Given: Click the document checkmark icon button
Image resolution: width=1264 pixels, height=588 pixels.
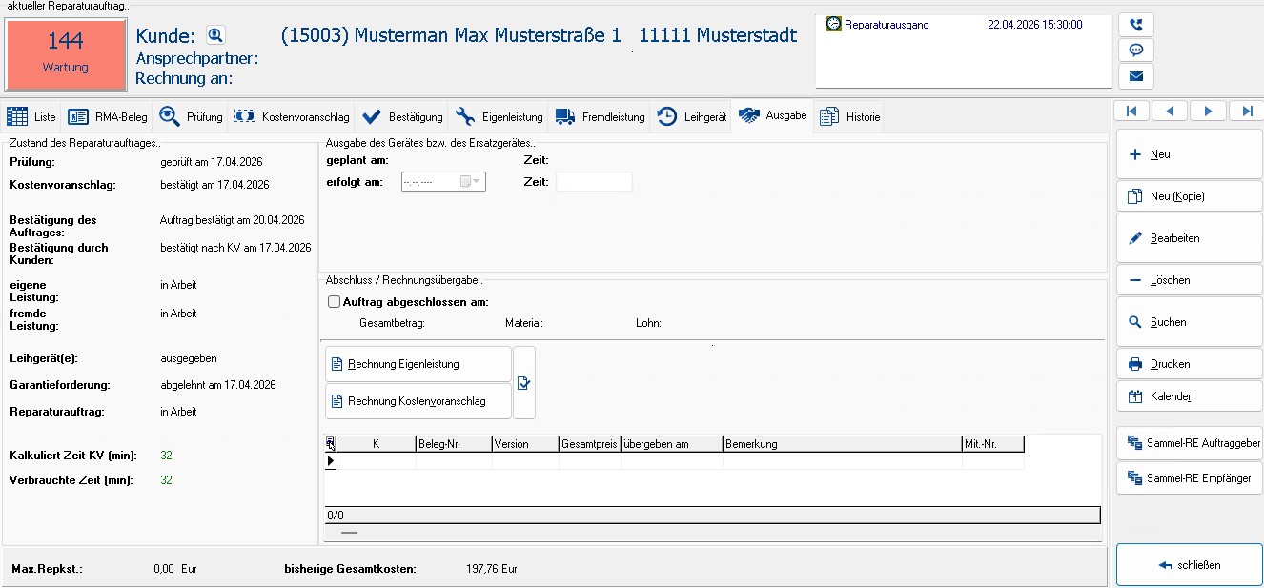Looking at the screenshot, I should (523, 382).
